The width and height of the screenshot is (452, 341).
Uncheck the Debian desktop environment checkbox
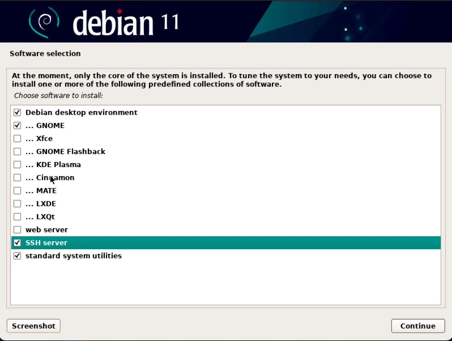17,112
